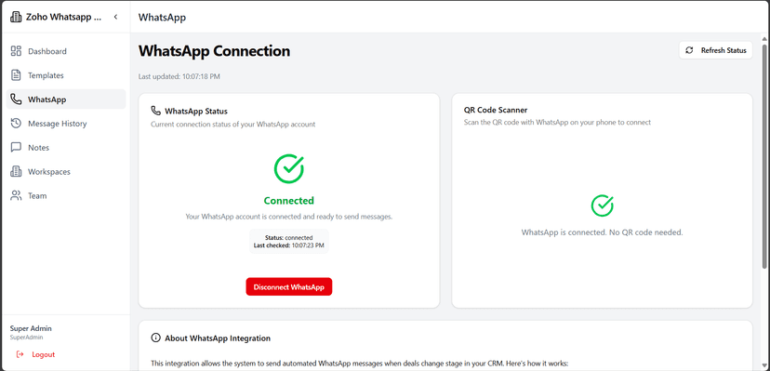Click the WhatsApp title in the top bar
The width and height of the screenshot is (770, 371).
pyautogui.click(x=162, y=17)
